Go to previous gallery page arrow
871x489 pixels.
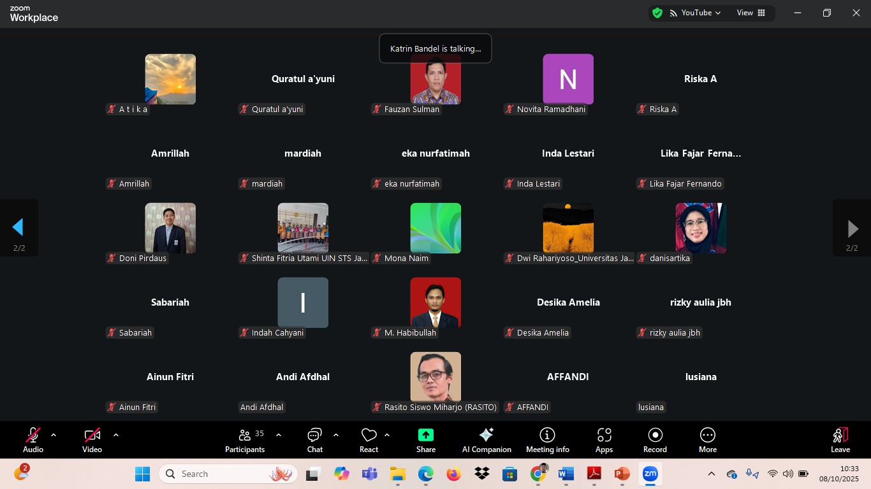[18, 228]
